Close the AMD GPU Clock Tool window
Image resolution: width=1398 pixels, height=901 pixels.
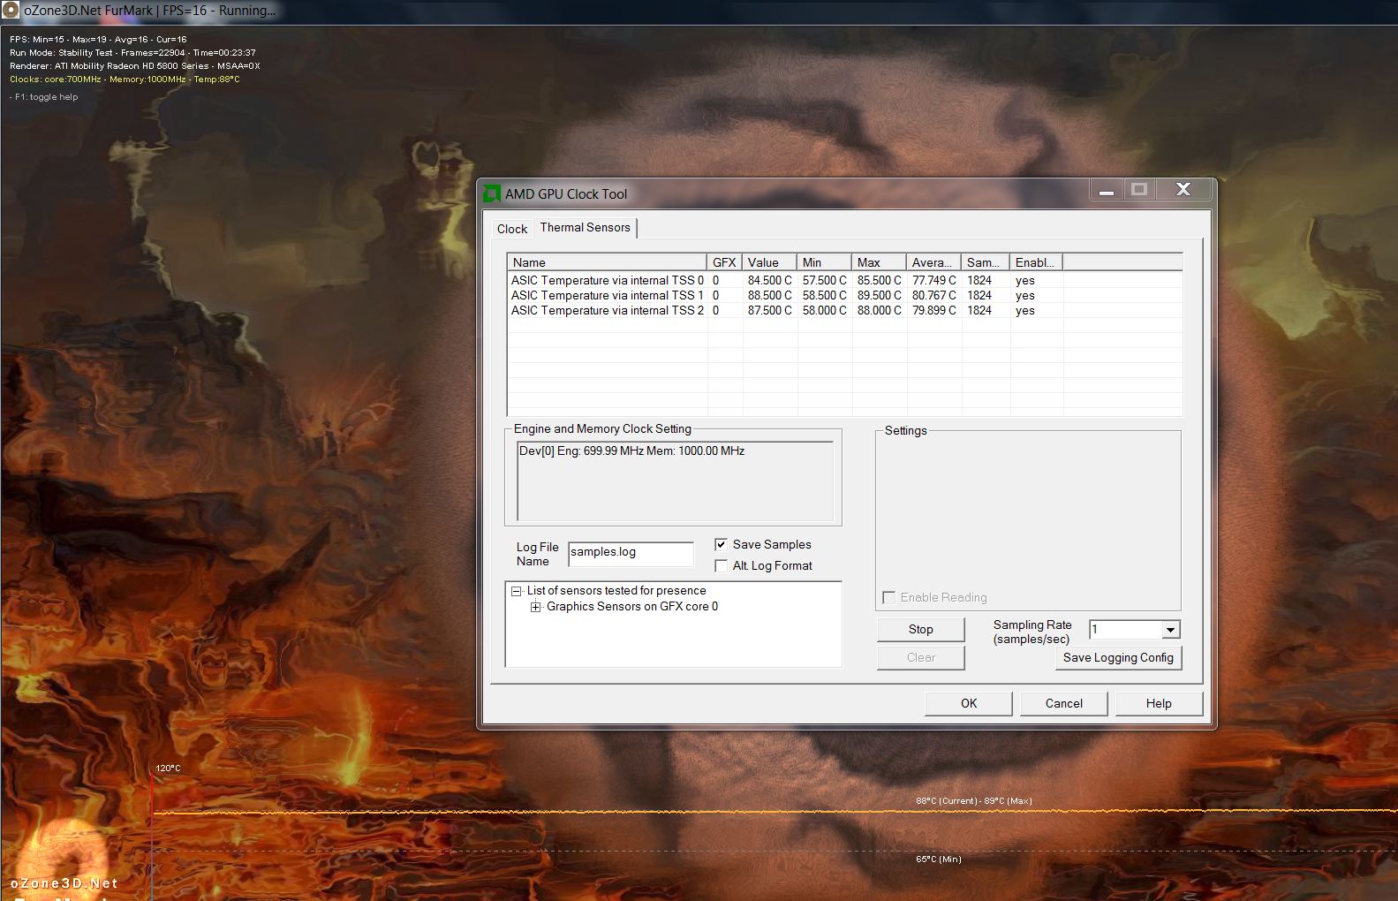1183,190
